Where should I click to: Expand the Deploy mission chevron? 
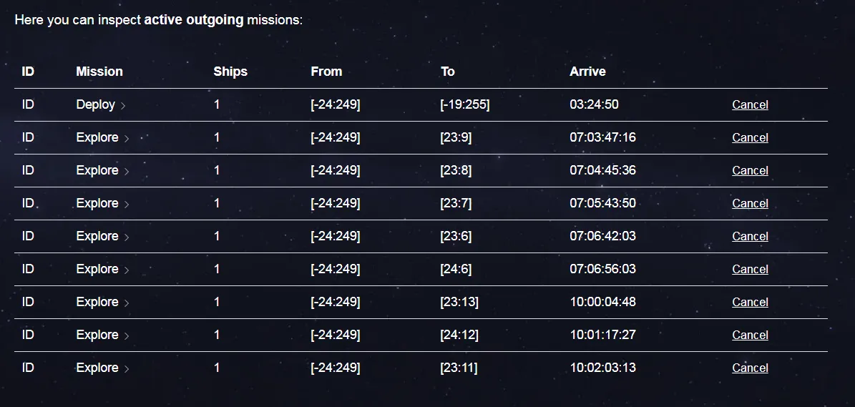pos(123,106)
